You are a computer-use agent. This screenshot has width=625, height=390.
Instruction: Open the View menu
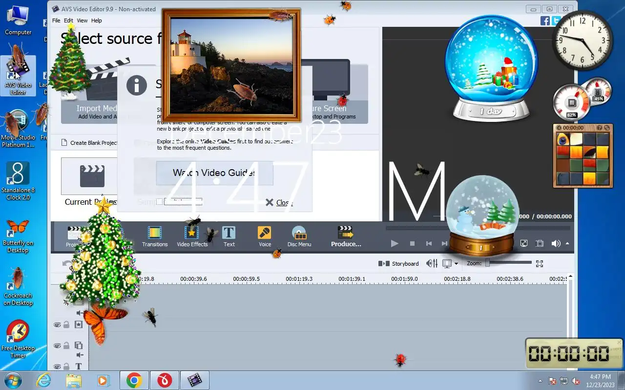(x=82, y=20)
